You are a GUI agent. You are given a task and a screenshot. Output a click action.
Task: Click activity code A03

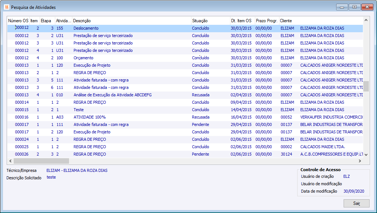click(x=60, y=117)
